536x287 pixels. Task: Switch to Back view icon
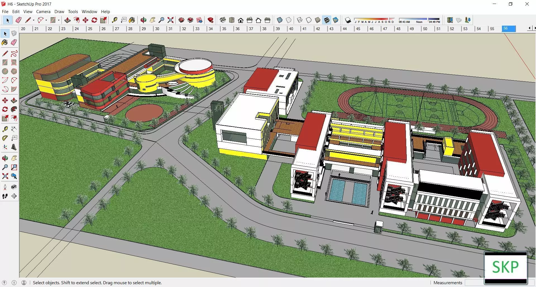pyautogui.click(x=259, y=20)
